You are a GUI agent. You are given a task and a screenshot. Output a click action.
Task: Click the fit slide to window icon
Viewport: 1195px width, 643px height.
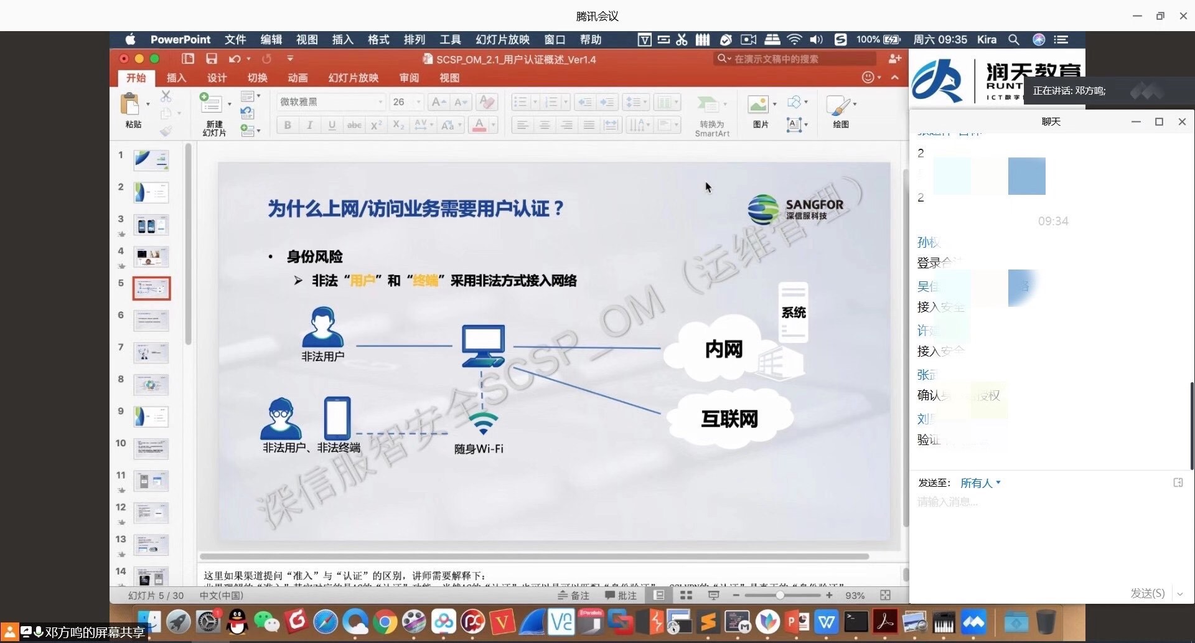(885, 596)
